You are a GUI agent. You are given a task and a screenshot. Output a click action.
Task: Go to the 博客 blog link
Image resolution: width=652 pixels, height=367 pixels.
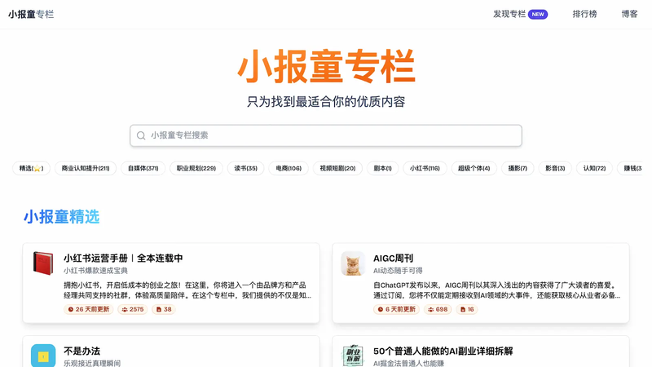(629, 14)
